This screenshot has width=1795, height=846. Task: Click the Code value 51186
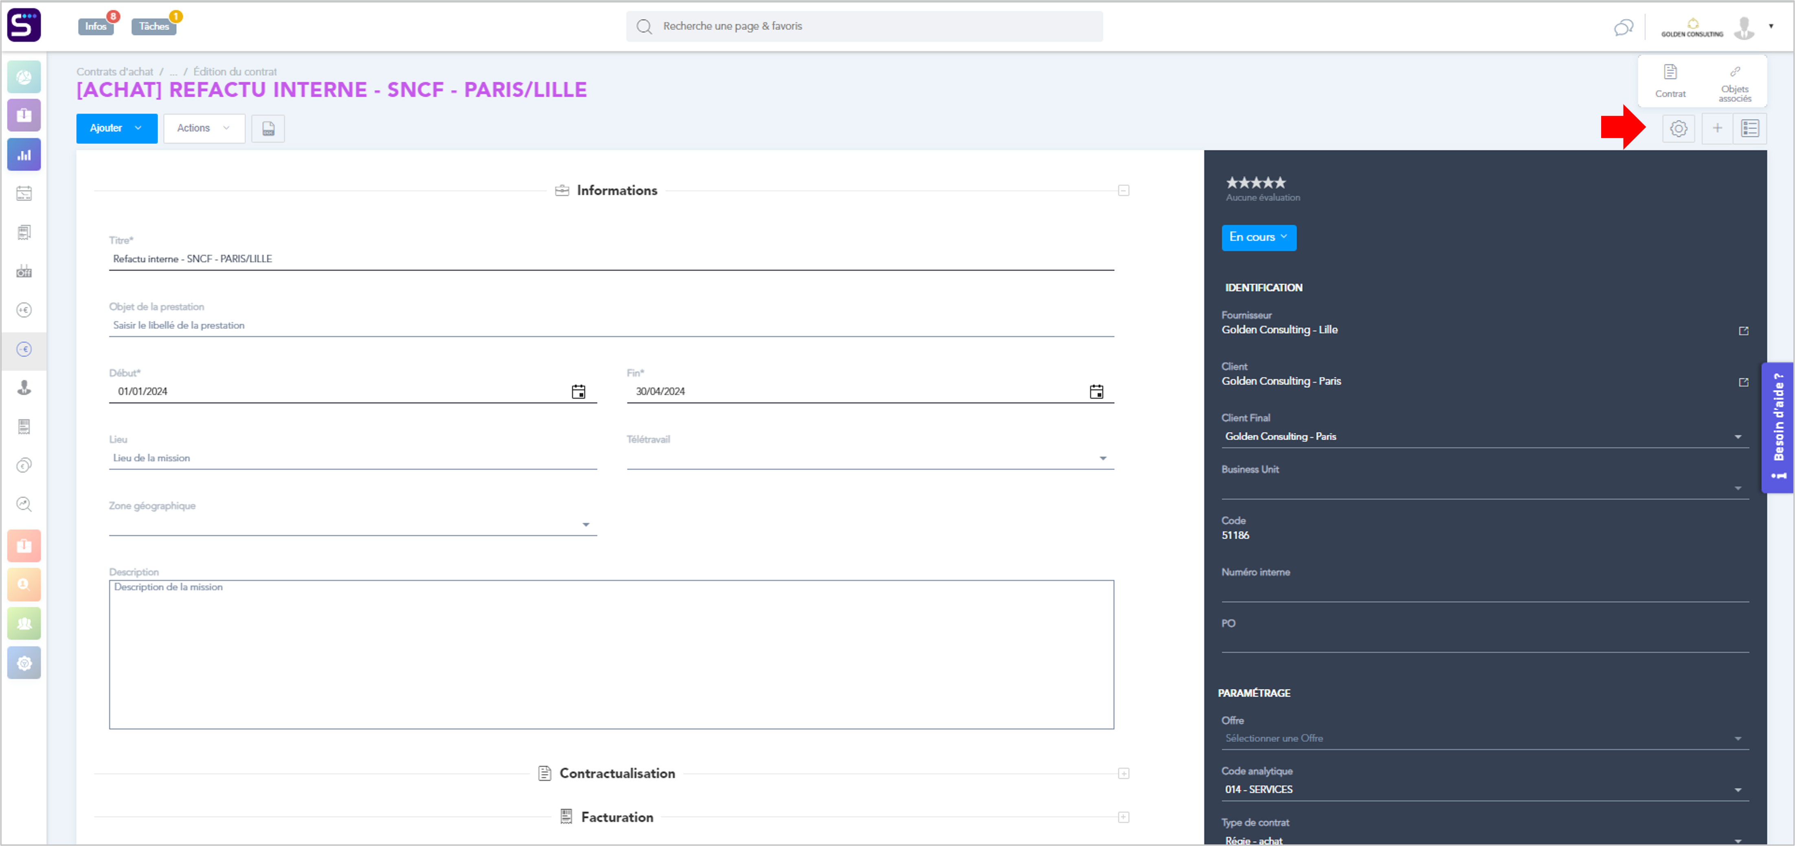[x=1235, y=536]
